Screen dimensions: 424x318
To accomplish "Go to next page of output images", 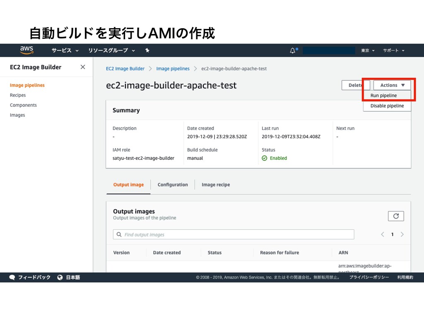I will (x=402, y=234).
